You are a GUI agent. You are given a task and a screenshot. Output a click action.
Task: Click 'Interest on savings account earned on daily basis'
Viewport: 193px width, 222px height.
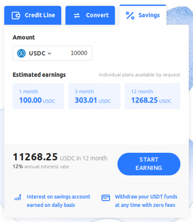pos(59,201)
